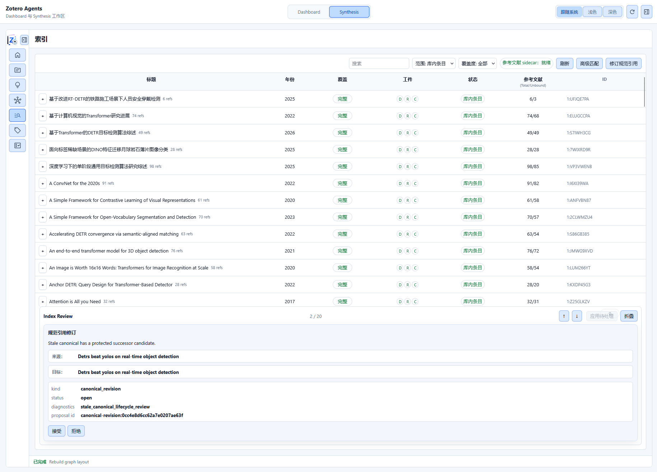Click D artifact icon for Attention is All row
Viewport: 657px width, 472px height.
400,302
